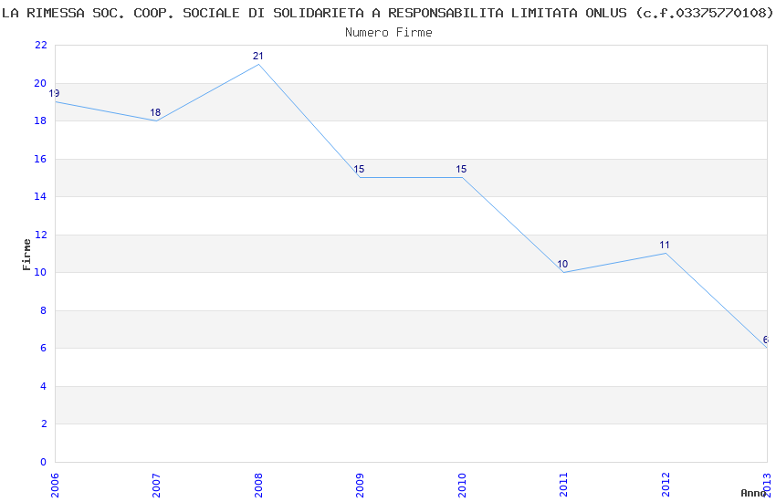The image size is (776, 502).
Task: Click the y-axis value 4
Action: [44, 386]
